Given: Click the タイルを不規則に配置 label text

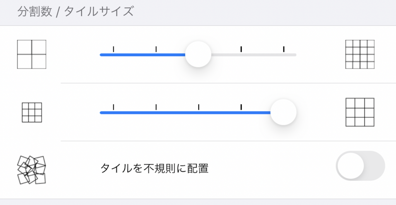Looking at the screenshot, I should 154,168.
